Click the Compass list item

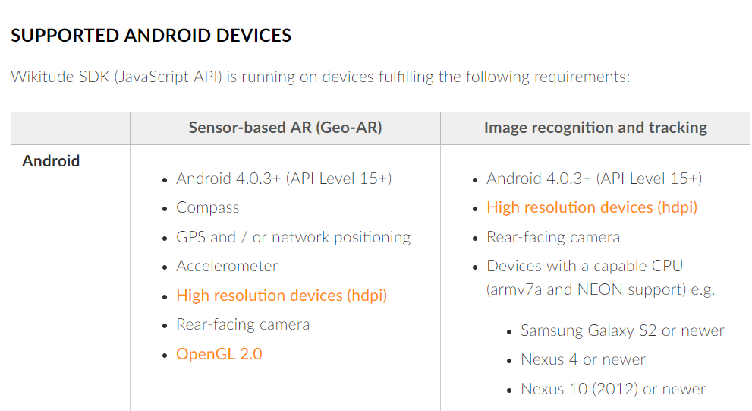208,207
